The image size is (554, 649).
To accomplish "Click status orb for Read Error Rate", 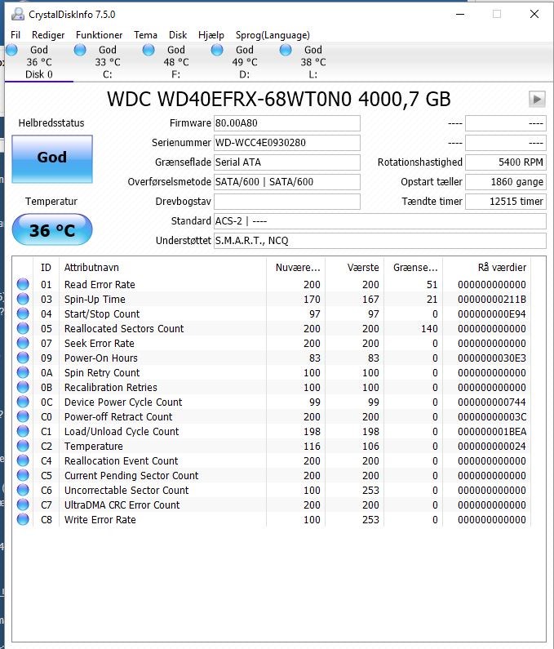I will tap(23, 284).
